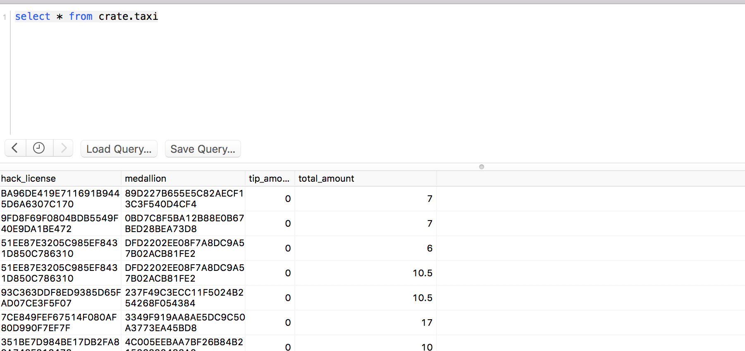The width and height of the screenshot is (745, 351).
Task: Select tip amount 0 in total 17 row
Action: coord(270,323)
